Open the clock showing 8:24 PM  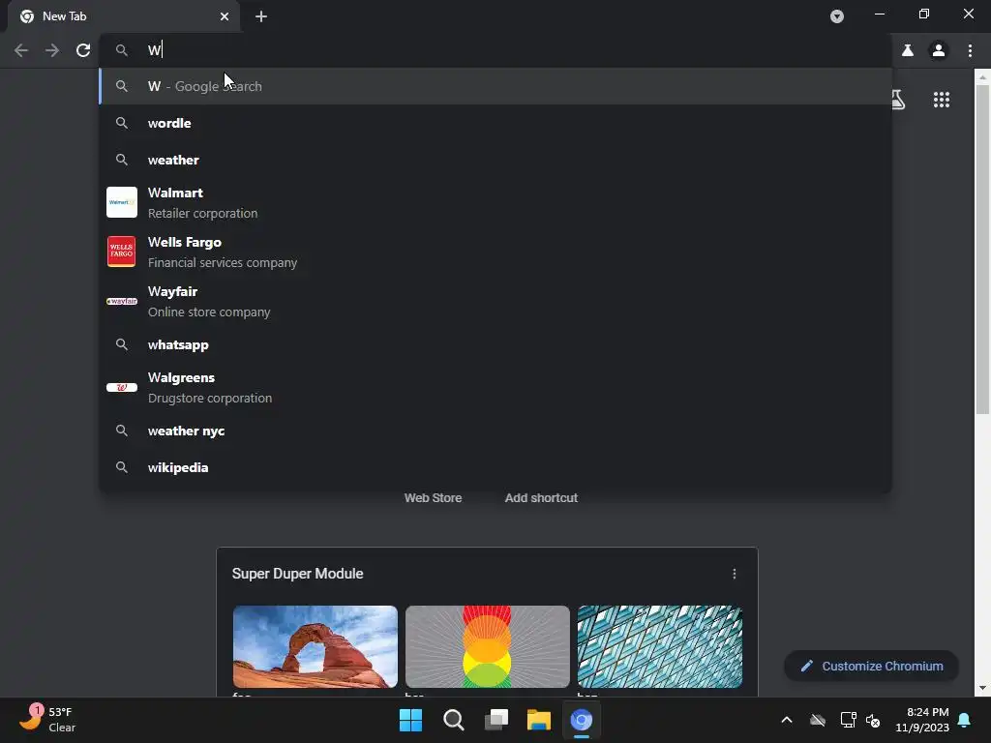(922, 720)
